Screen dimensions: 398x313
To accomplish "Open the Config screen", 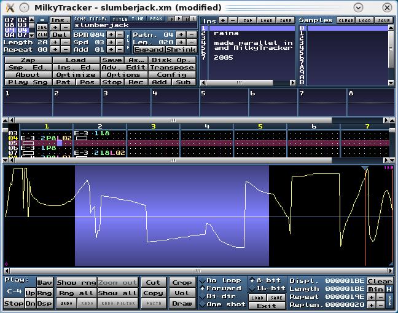I will coord(171,75).
